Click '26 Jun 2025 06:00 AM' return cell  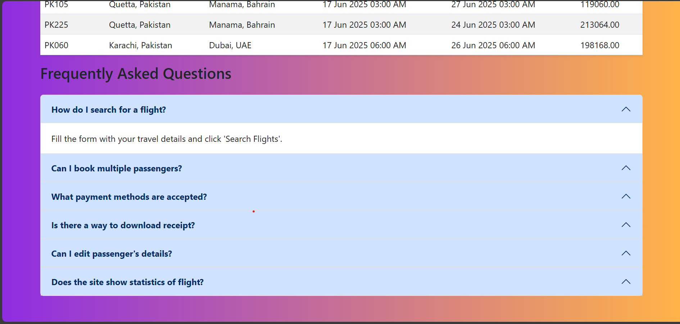[493, 45]
